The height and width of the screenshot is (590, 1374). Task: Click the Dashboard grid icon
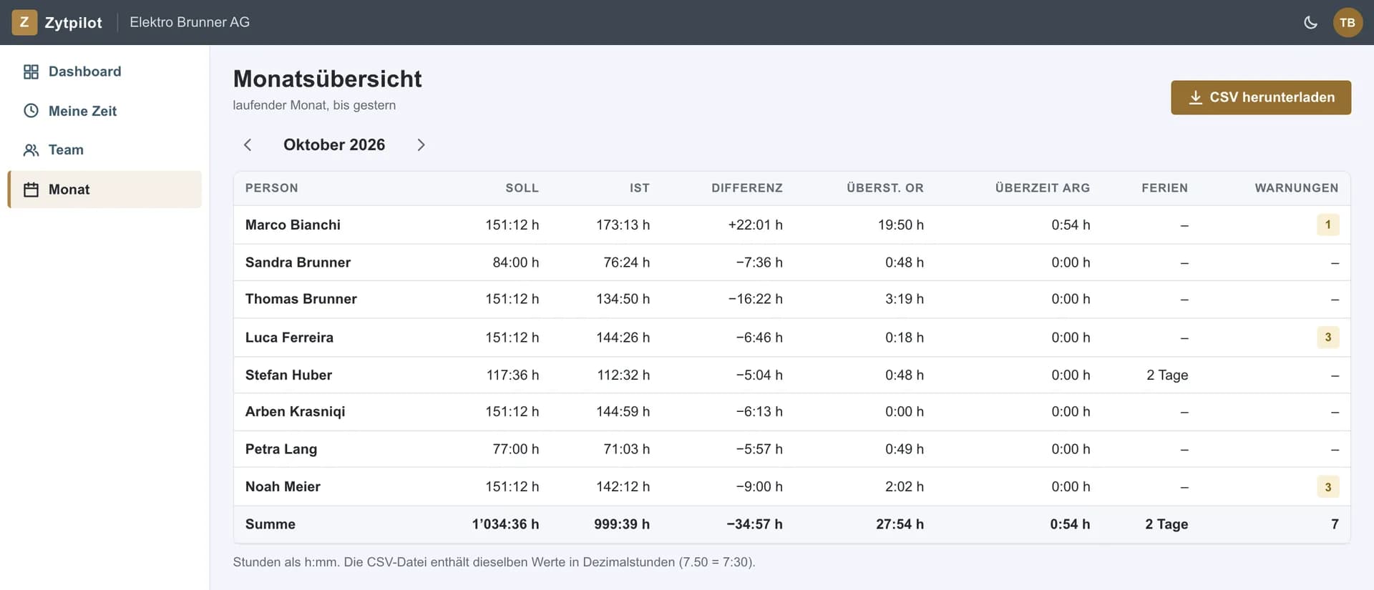(x=31, y=72)
